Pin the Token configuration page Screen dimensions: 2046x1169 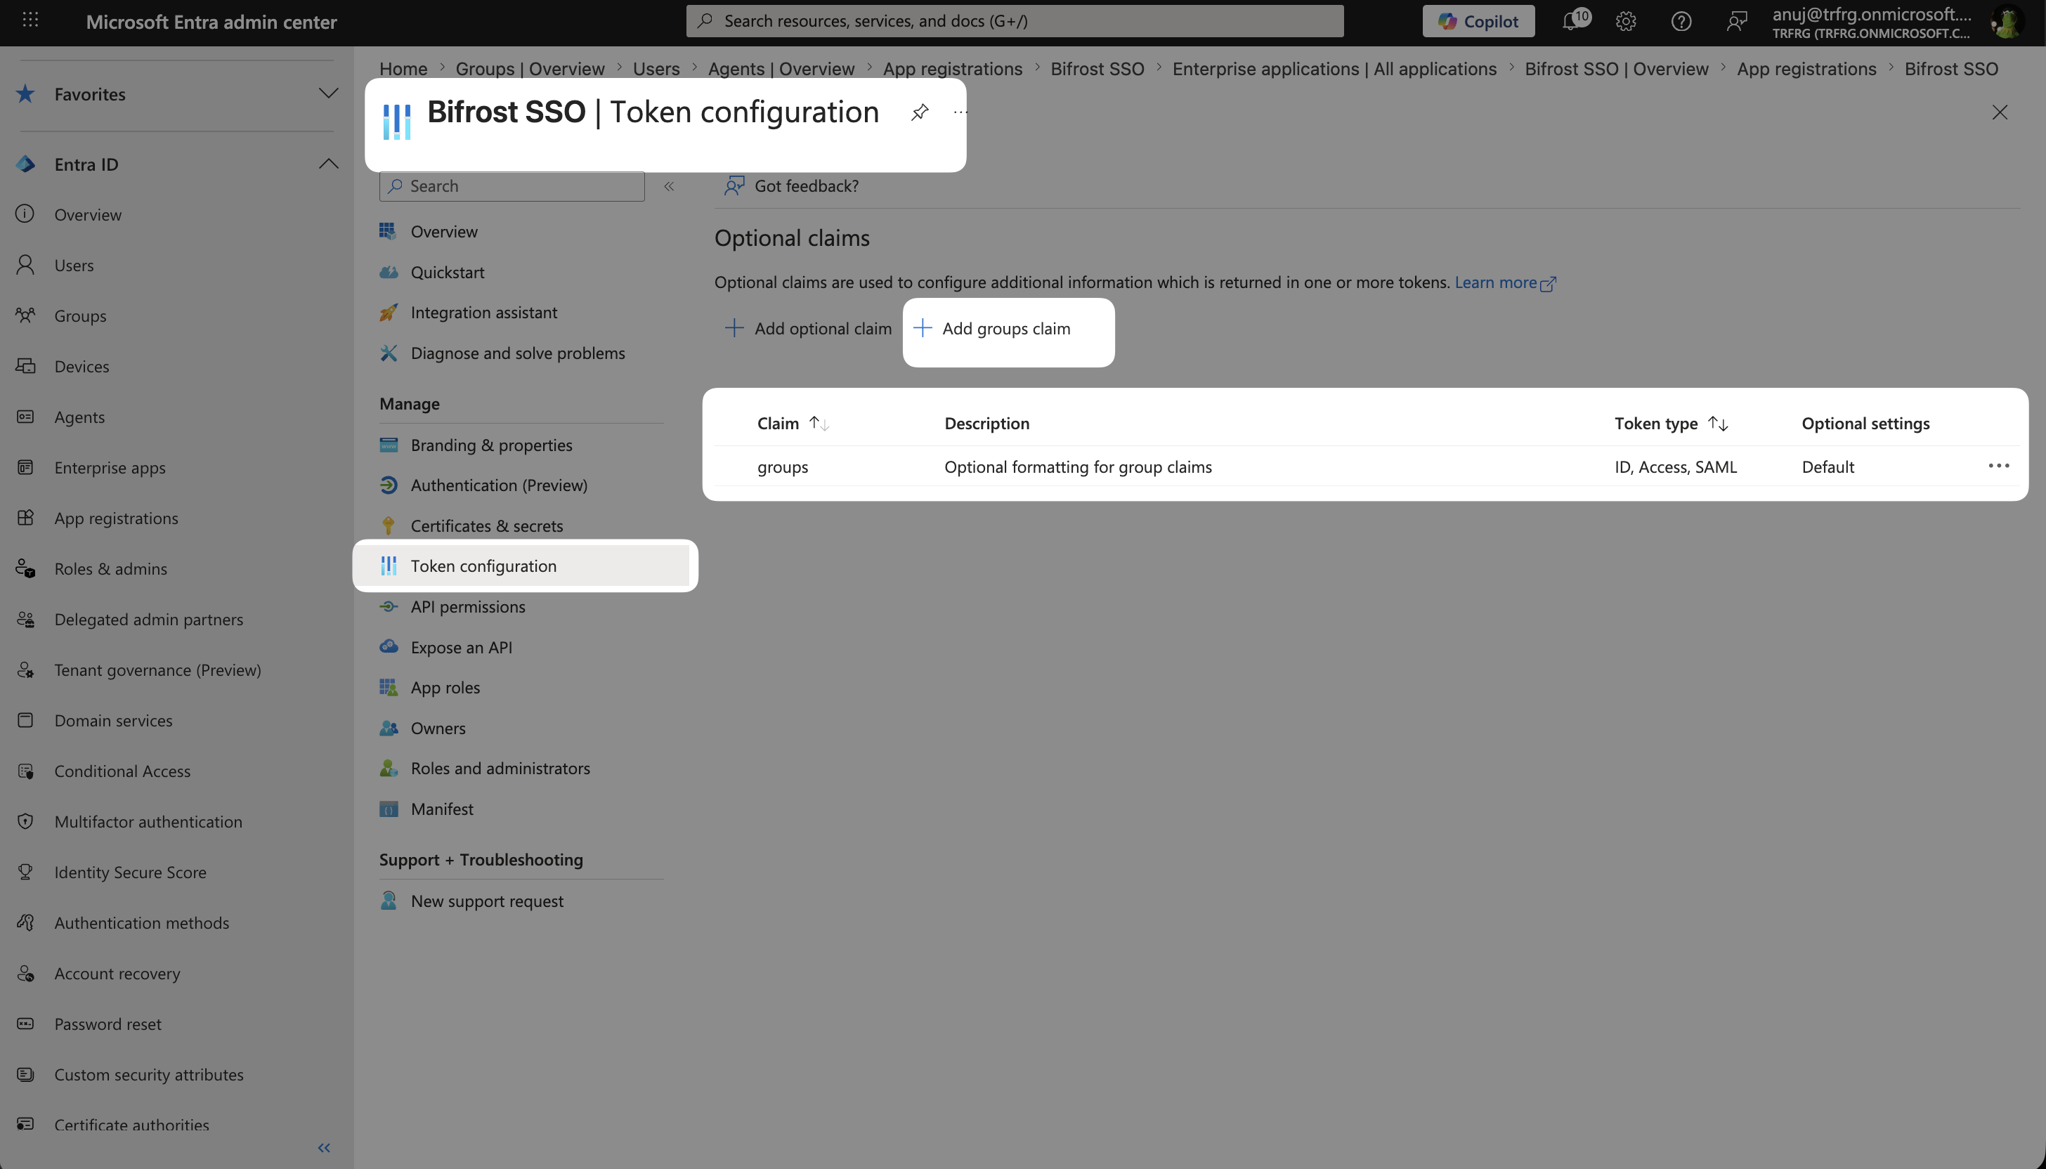[x=920, y=112]
